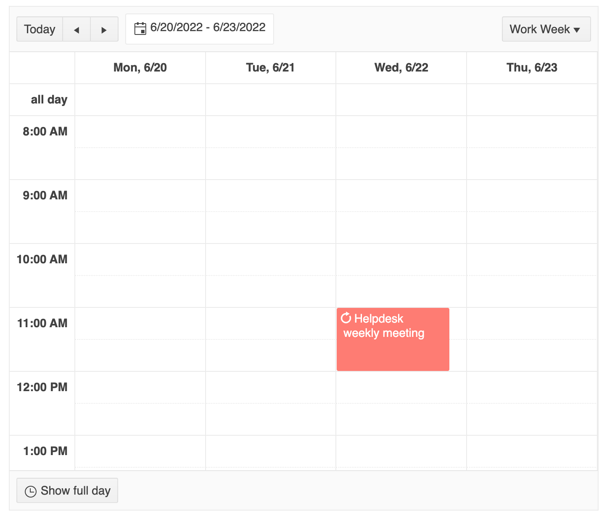Image resolution: width=607 pixels, height=519 pixels.
Task: Go to the next week arrow
Action: pos(104,29)
